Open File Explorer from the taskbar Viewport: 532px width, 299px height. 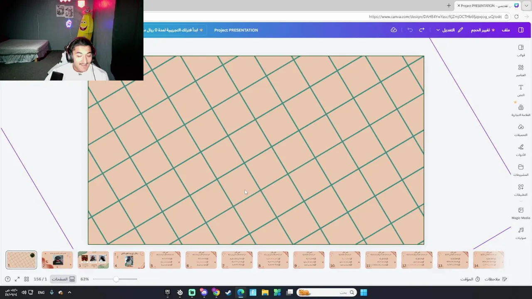pos(265,292)
